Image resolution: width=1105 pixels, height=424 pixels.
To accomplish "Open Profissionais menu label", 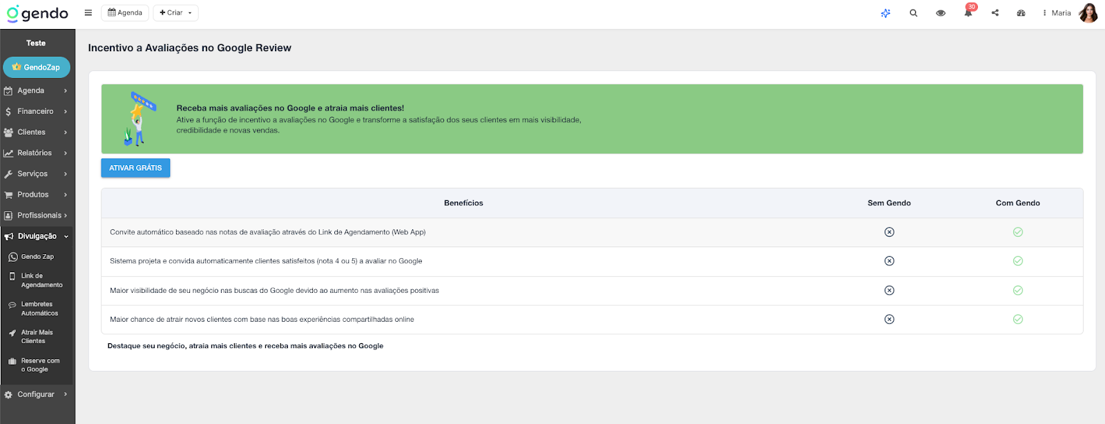I will click(39, 215).
